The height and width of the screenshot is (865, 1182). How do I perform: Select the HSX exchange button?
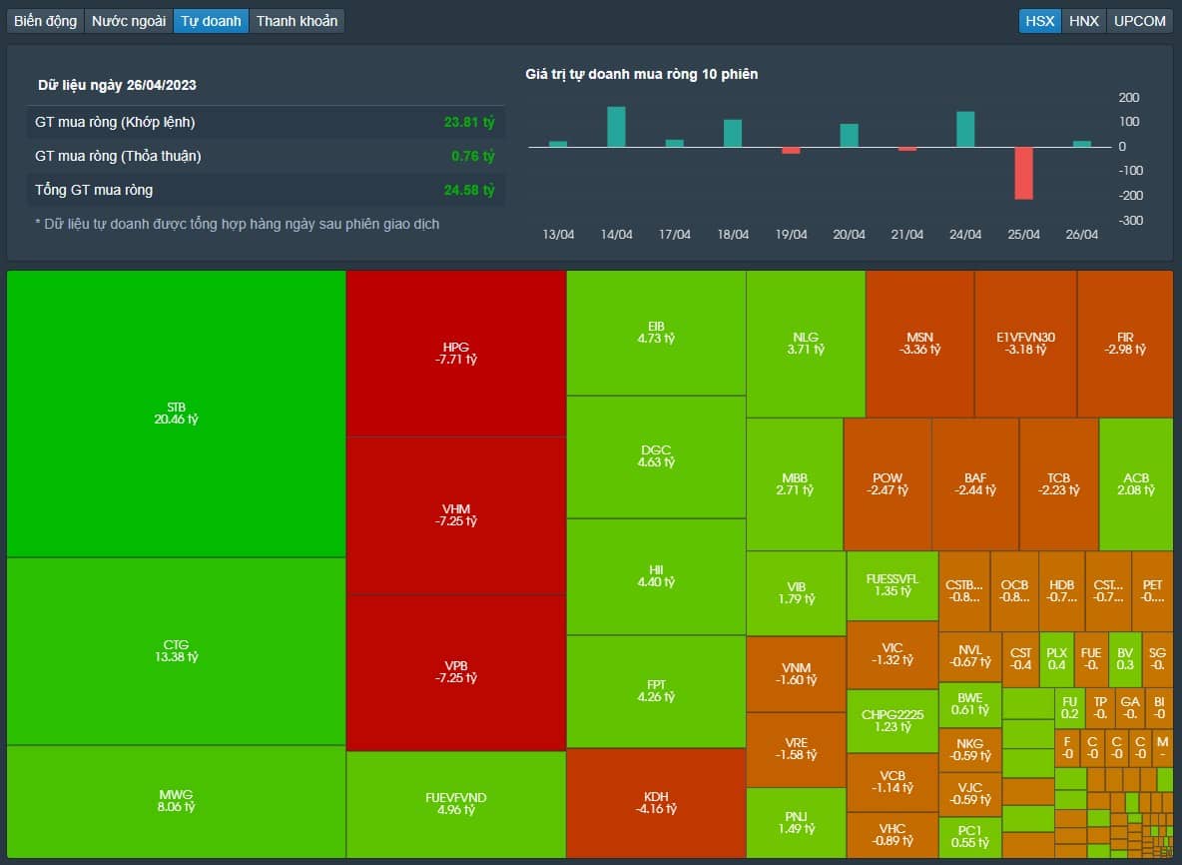pos(1040,21)
